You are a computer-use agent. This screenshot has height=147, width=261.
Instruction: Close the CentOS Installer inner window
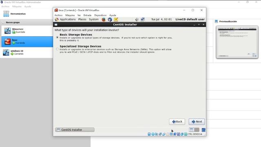click(x=203, y=24)
